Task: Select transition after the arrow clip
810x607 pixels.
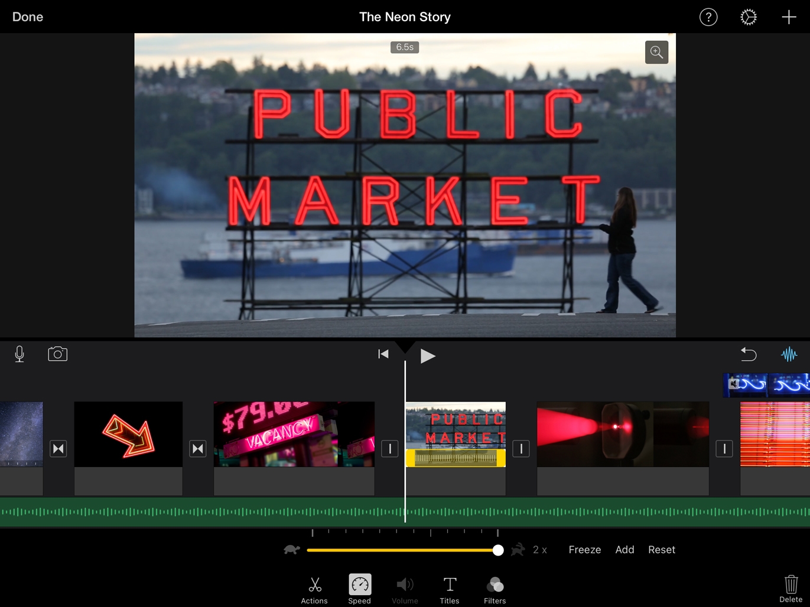Action: [x=198, y=449]
